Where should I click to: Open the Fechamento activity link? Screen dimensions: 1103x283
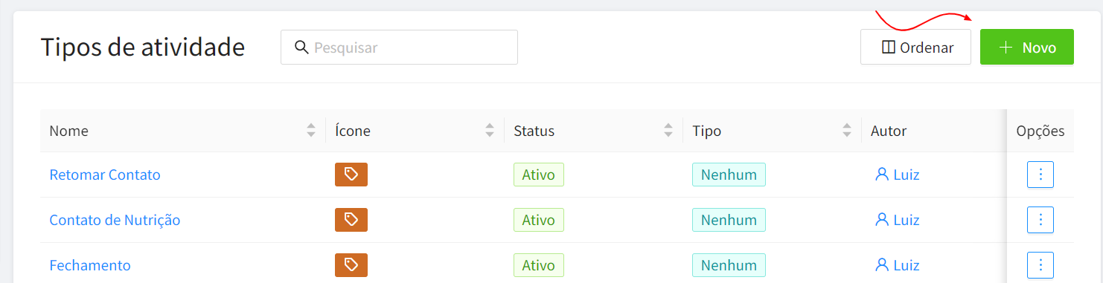(90, 266)
